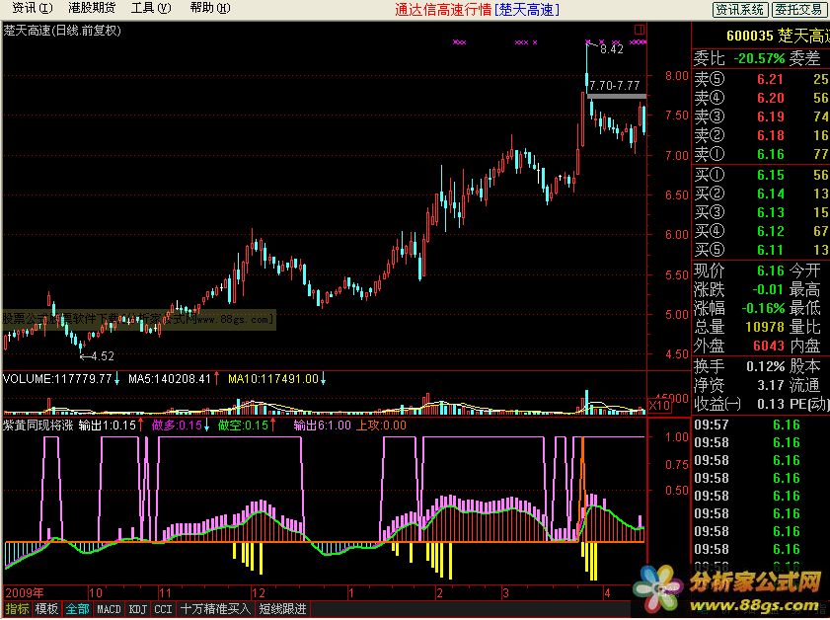
Task: Click the stock code 600035 header
Action: (749, 36)
